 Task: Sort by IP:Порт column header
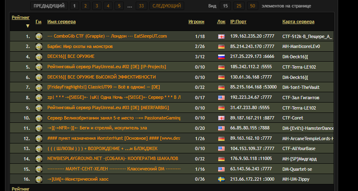pyautogui.click(x=238, y=21)
